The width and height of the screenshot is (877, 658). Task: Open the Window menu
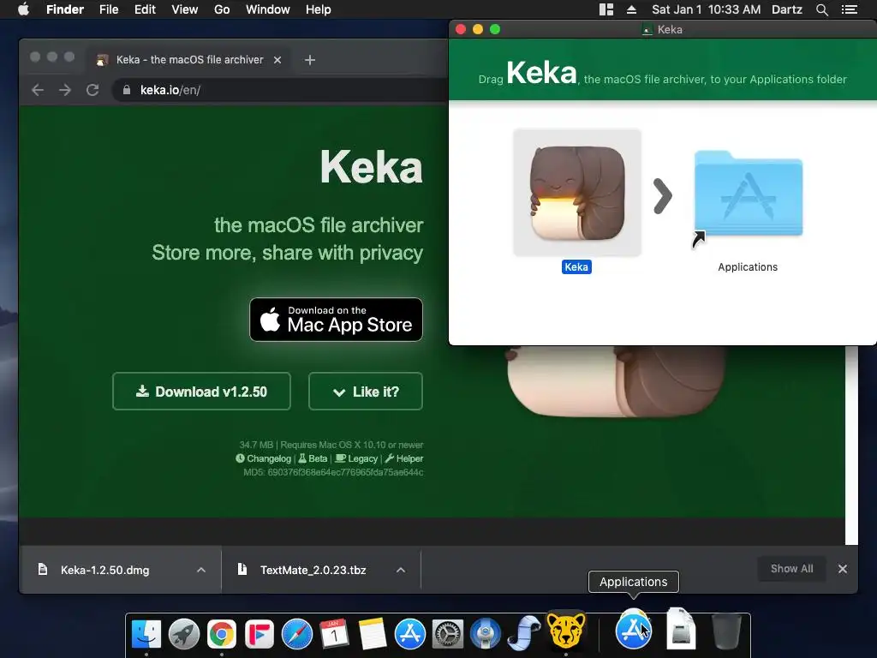pyautogui.click(x=268, y=9)
